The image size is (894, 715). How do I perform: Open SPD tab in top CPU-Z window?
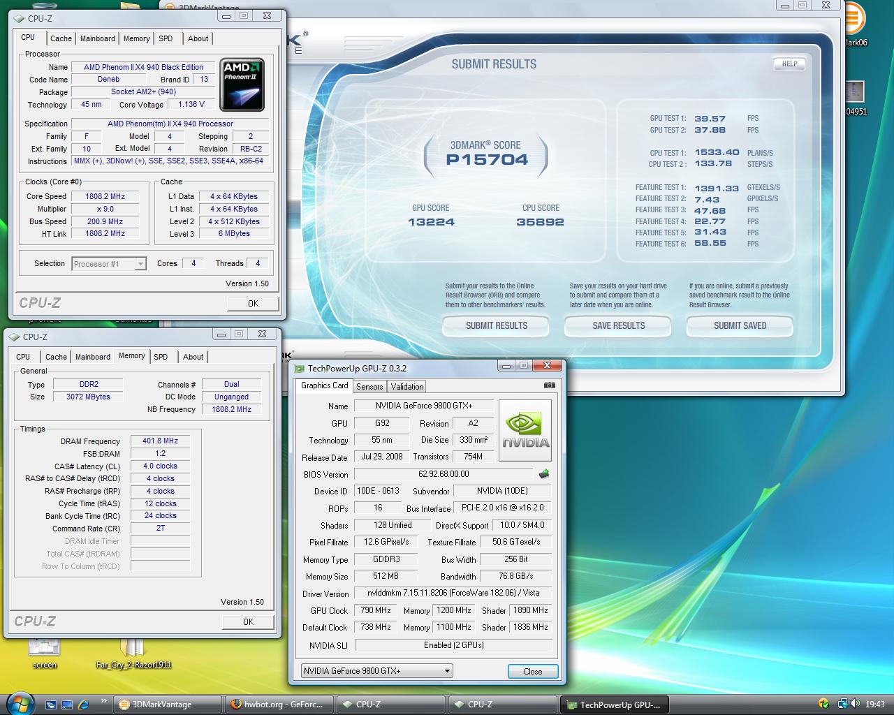coord(166,38)
